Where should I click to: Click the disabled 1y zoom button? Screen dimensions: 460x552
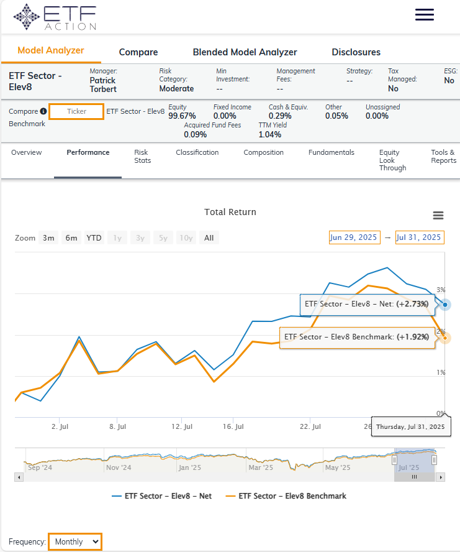117,238
